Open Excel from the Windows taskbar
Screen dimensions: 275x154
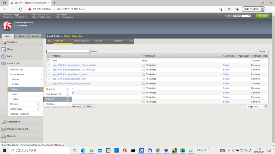[182, 151]
